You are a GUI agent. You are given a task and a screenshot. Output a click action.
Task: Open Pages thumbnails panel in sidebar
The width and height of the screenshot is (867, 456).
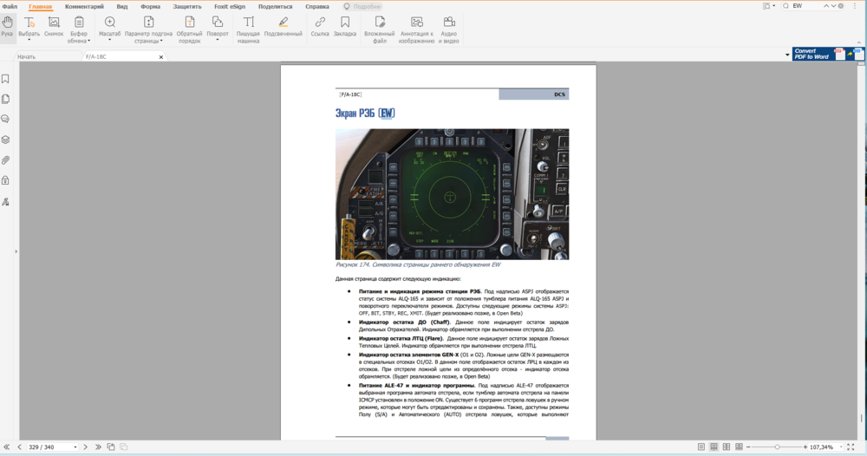5,99
